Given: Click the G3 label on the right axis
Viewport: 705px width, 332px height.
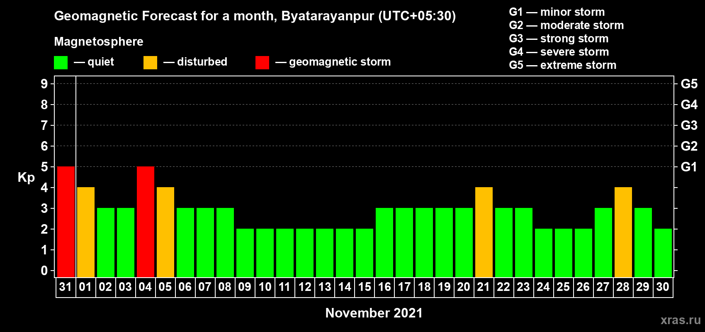Looking at the screenshot, I should coord(689,125).
